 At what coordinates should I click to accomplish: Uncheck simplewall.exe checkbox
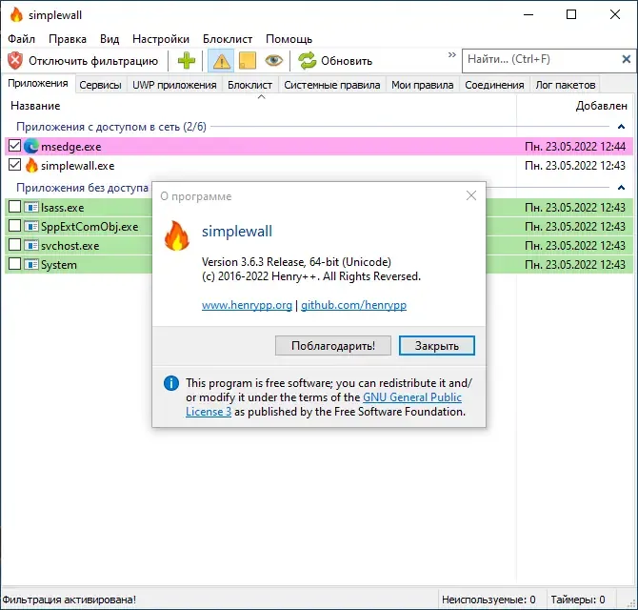[14, 165]
